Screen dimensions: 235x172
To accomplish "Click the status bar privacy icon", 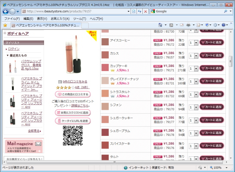I will [x=200, y=168].
